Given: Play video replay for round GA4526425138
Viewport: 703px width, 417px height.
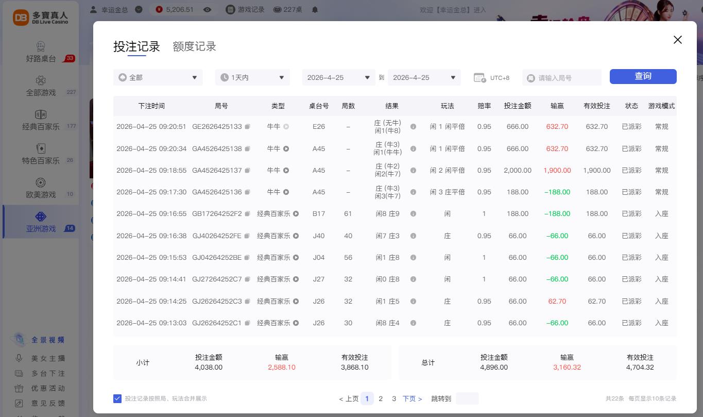Looking at the screenshot, I should (x=286, y=149).
